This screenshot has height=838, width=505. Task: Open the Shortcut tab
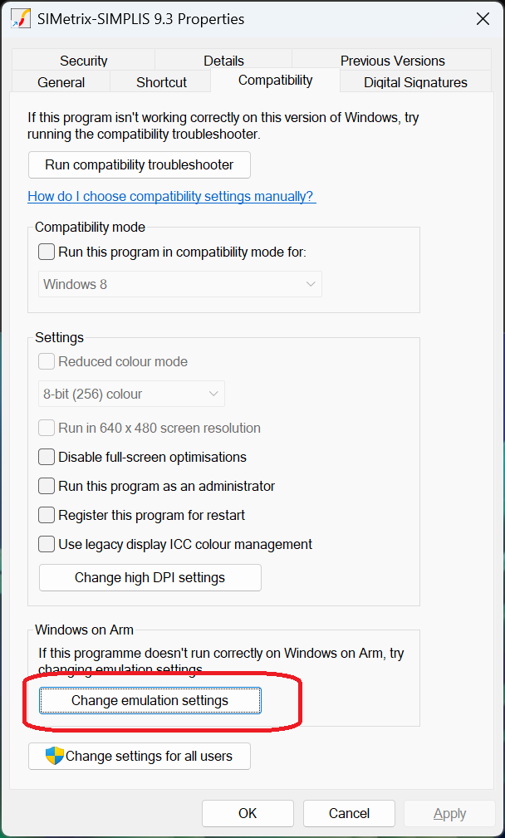coord(162,82)
